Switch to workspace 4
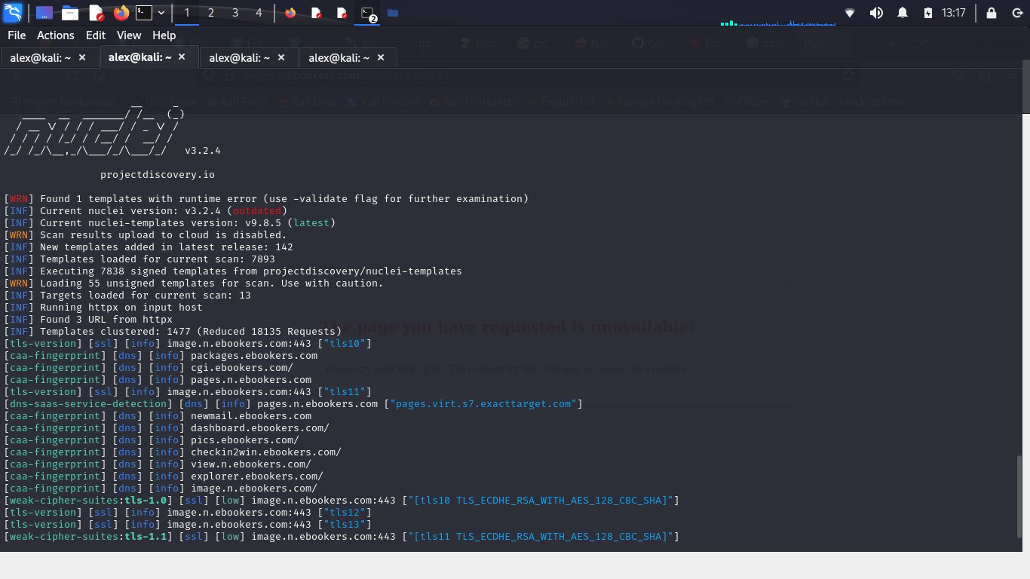 tap(259, 13)
